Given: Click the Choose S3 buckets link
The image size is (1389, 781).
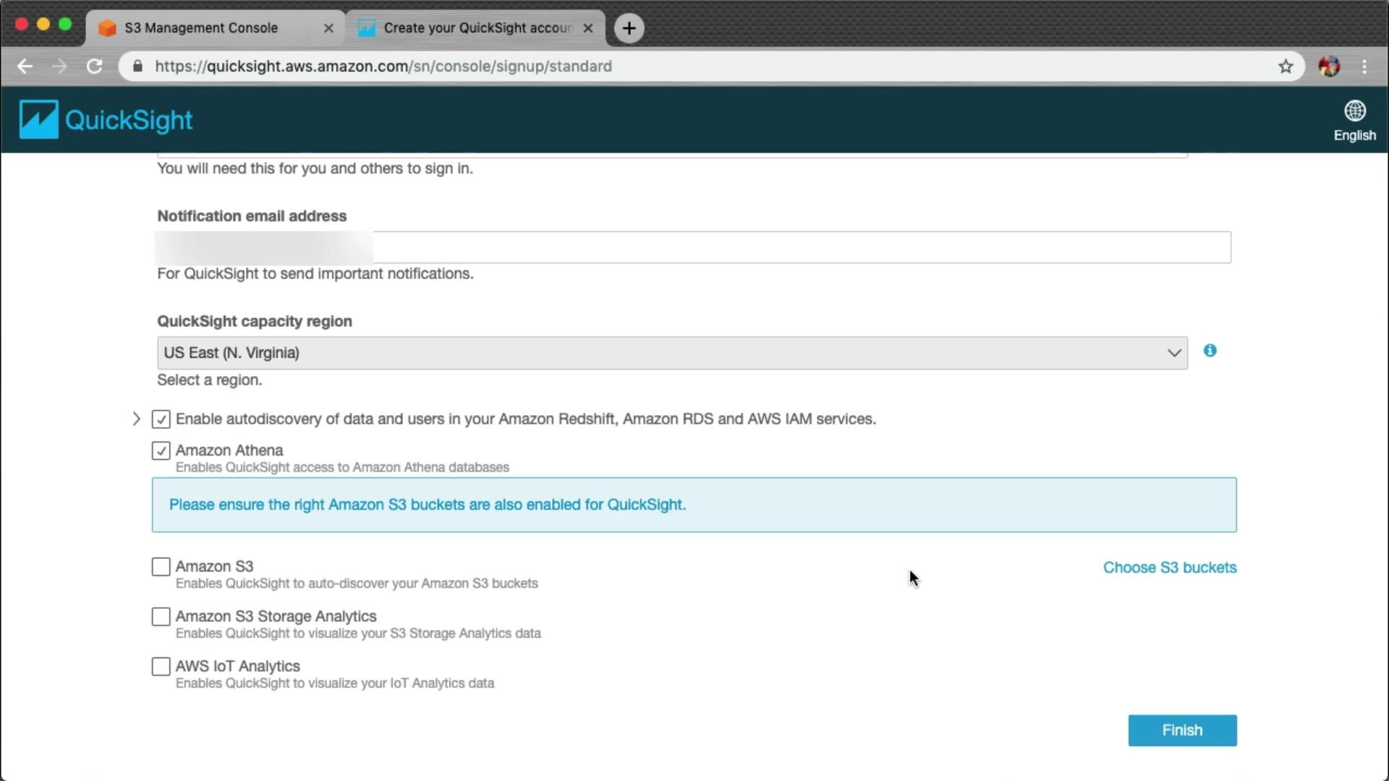Looking at the screenshot, I should (1169, 568).
